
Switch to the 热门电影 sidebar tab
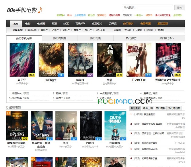point(161,108)
